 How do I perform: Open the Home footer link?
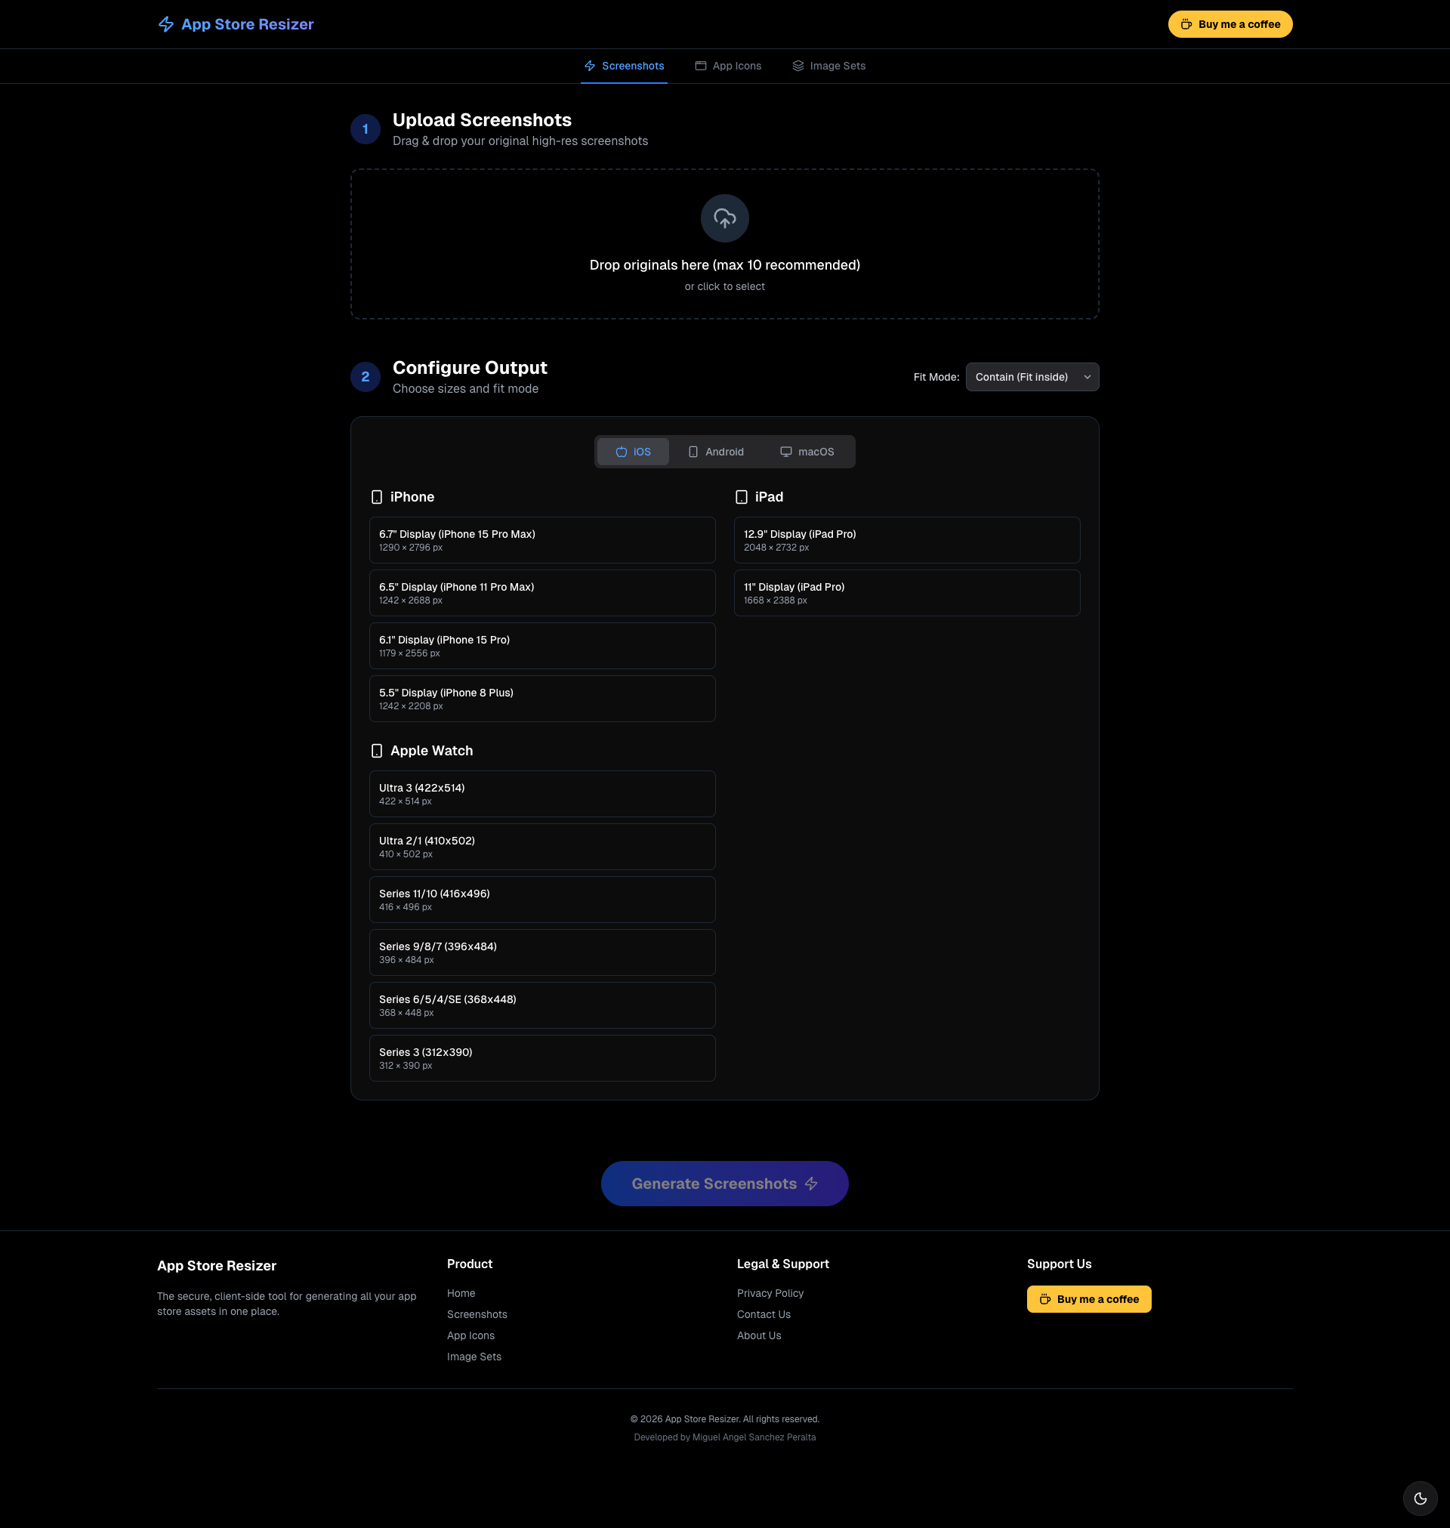coord(461,1292)
